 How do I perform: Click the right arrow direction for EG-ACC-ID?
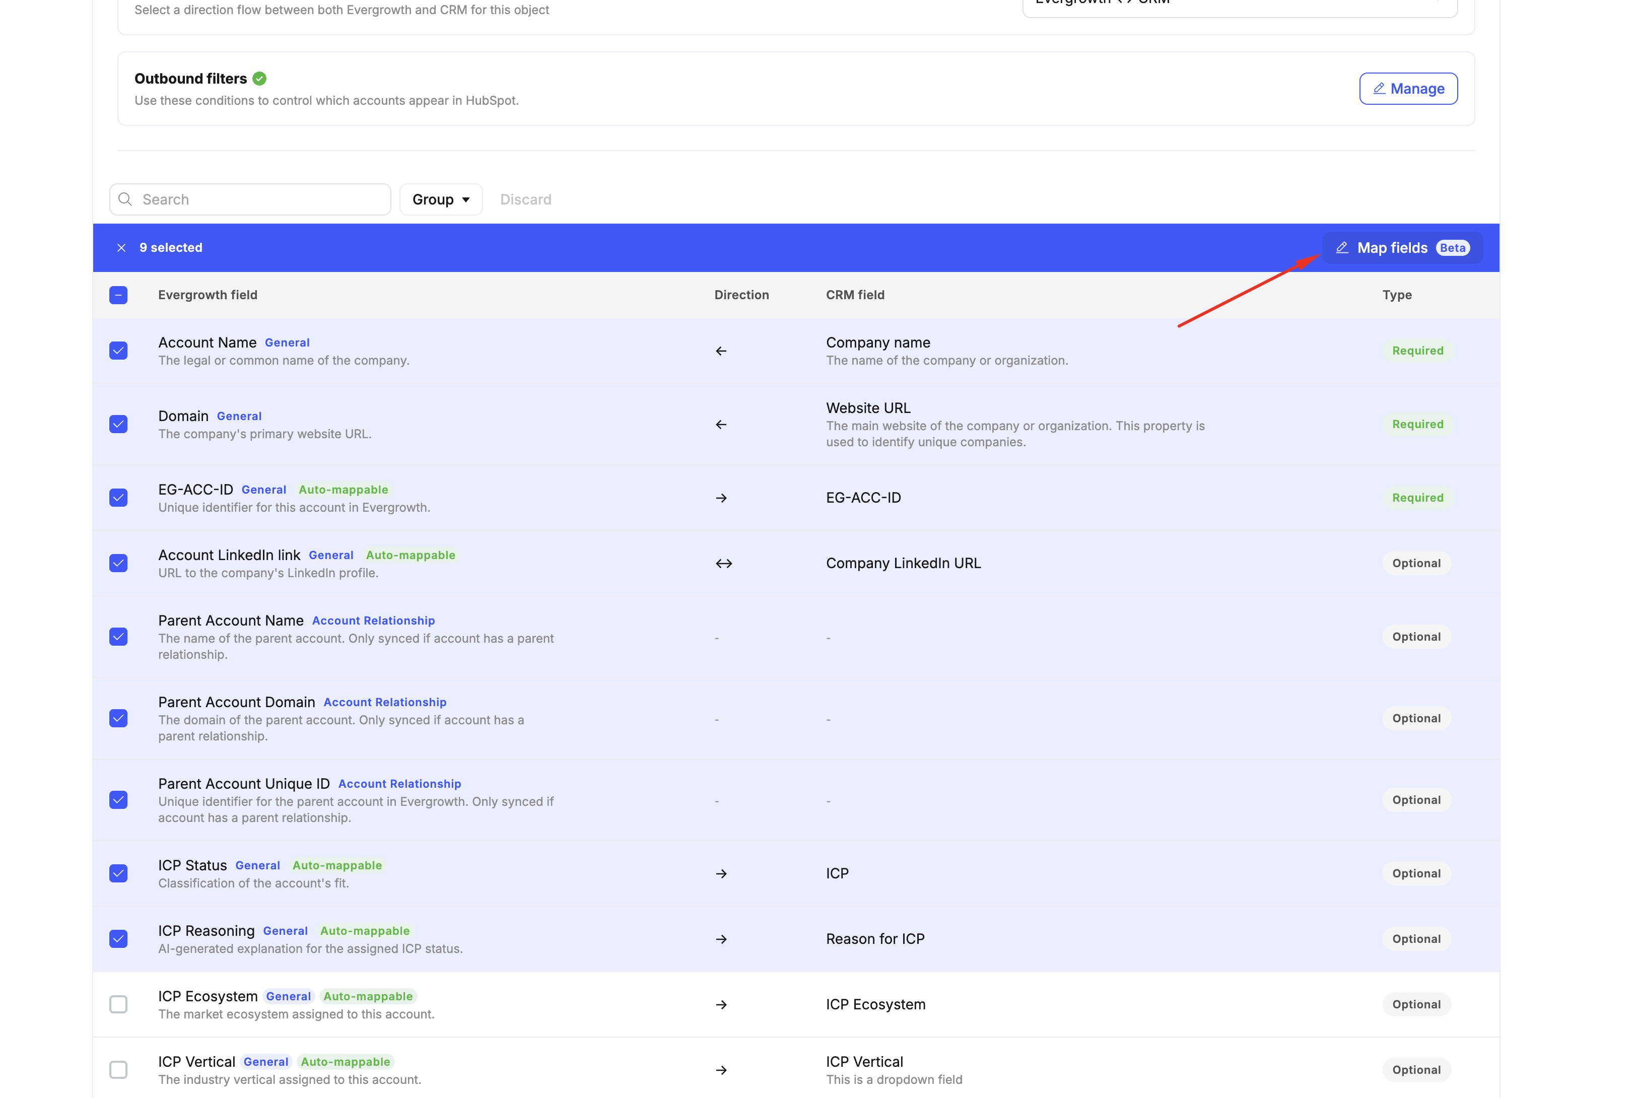click(721, 498)
